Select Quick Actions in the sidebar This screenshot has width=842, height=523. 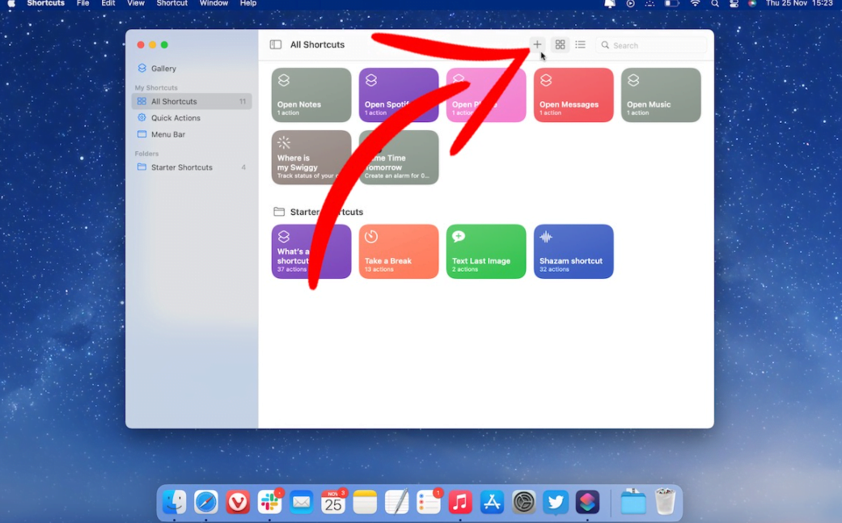(173, 117)
